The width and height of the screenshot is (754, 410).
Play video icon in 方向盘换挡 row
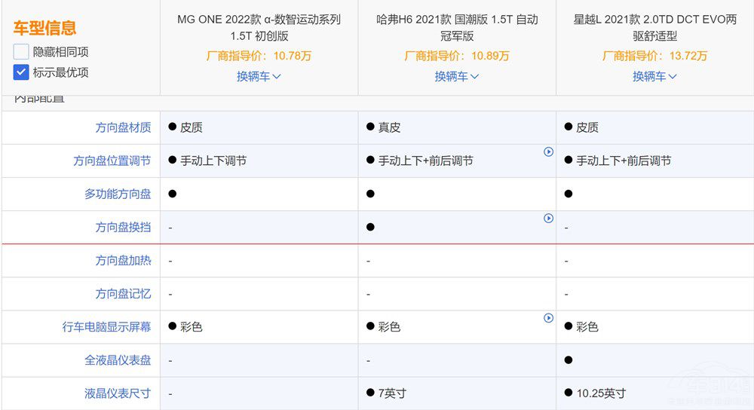pyautogui.click(x=549, y=219)
